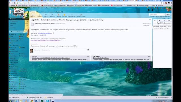Click the envelope icon in right panel
This screenshot has height=102, width=181.
coord(160,20)
